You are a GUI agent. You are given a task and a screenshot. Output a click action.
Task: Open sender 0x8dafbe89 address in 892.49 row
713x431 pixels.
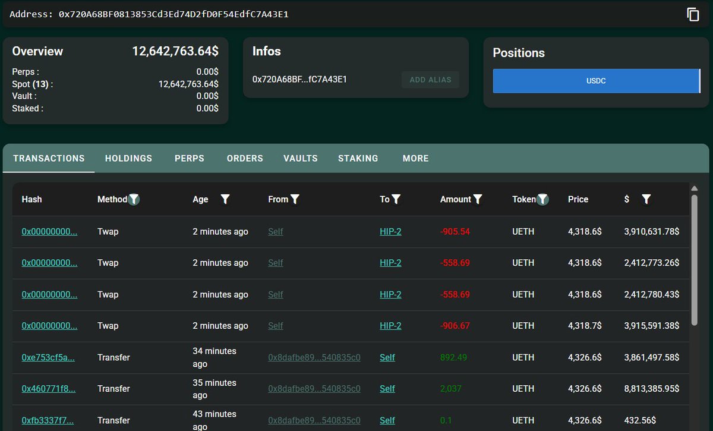coord(314,358)
